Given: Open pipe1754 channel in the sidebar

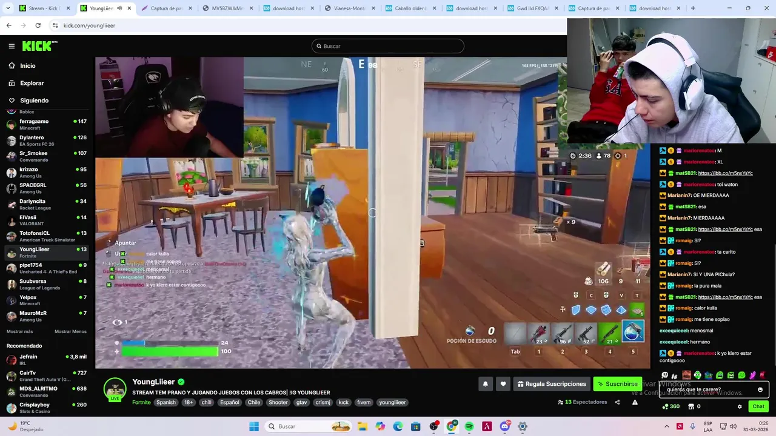Looking at the screenshot, I should coord(46,268).
